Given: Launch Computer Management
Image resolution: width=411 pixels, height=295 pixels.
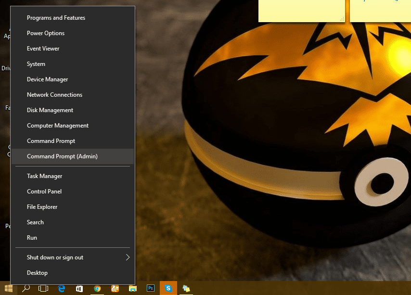Looking at the screenshot, I should [x=73, y=126].
